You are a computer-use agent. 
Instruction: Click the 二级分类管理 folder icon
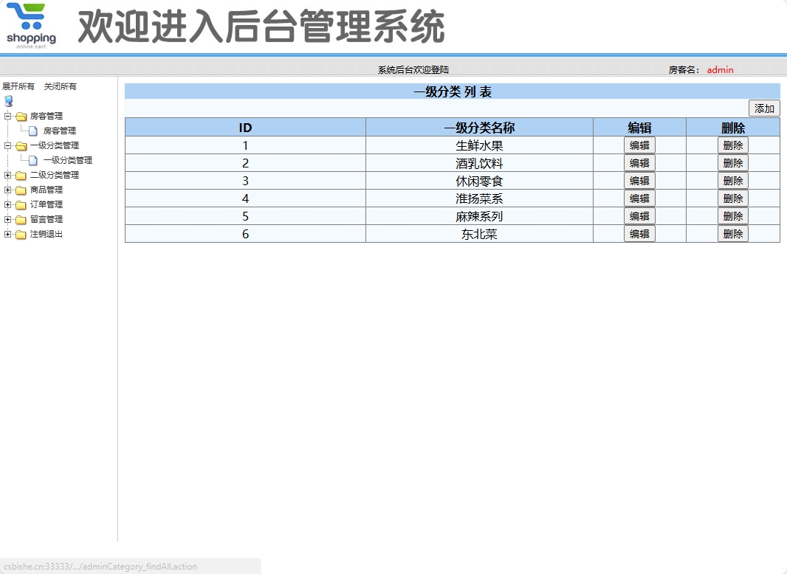tap(21, 176)
